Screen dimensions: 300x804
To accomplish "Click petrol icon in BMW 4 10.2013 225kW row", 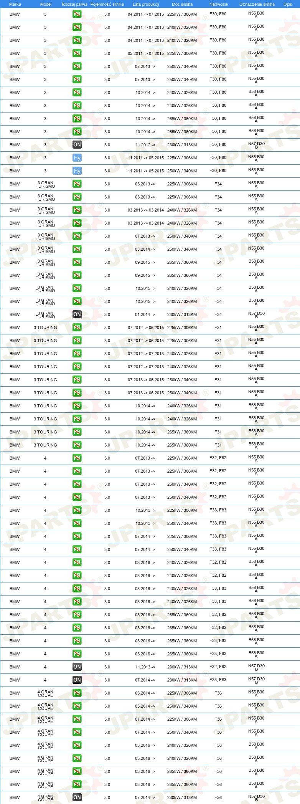I will (x=77, y=510).
